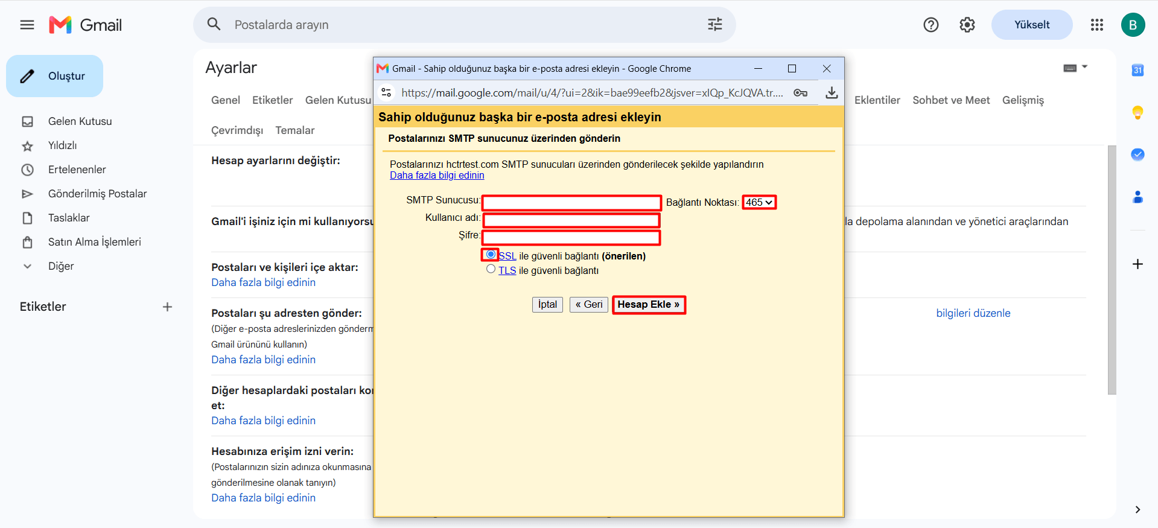The height and width of the screenshot is (528, 1158).
Task: Click the Starred star icon in sidebar
Action: [27, 146]
